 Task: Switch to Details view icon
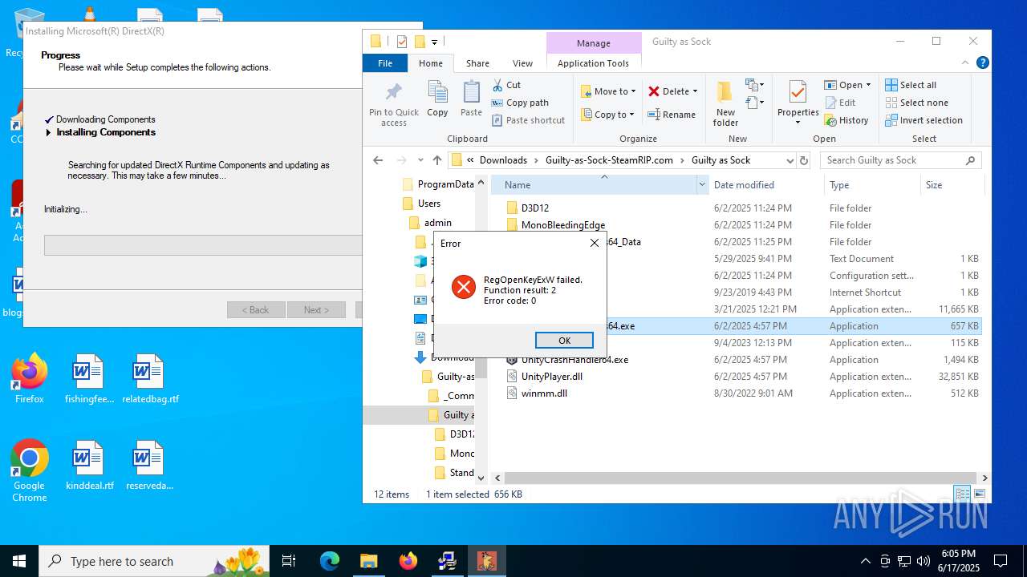click(962, 494)
